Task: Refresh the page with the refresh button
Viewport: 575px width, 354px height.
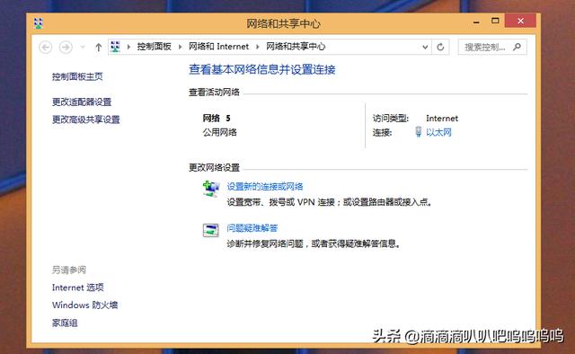Action: tap(440, 47)
